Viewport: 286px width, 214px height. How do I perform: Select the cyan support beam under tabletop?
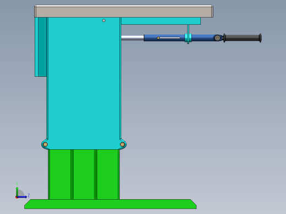[x=161, y=21]
